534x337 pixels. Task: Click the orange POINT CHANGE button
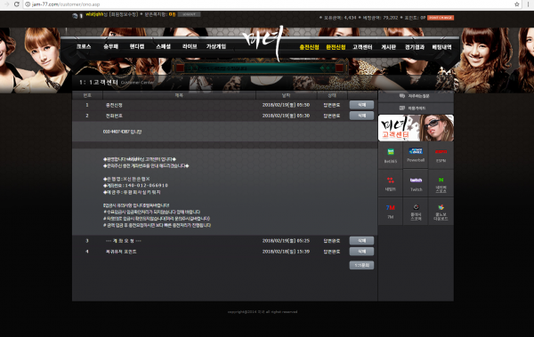[x=441, y=18]
